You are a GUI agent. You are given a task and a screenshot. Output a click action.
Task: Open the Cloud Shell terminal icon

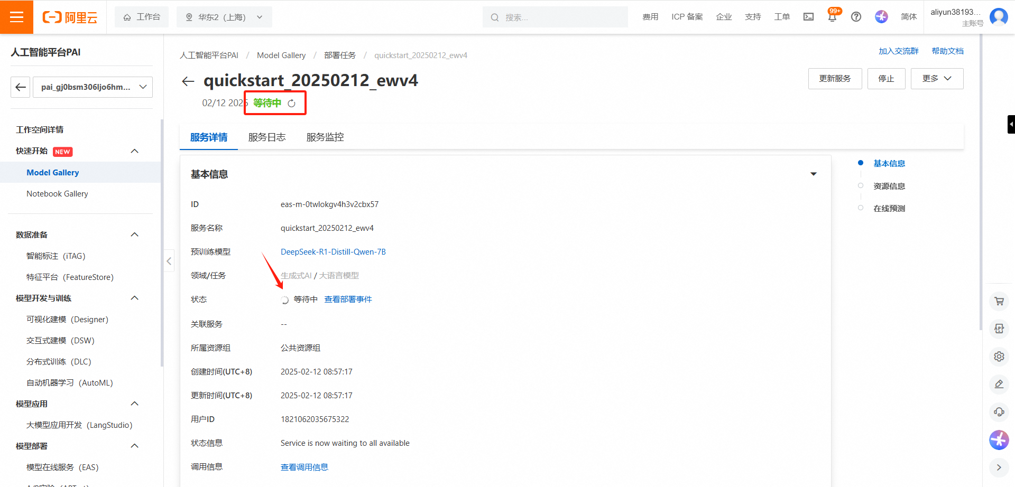pos(808,17)
